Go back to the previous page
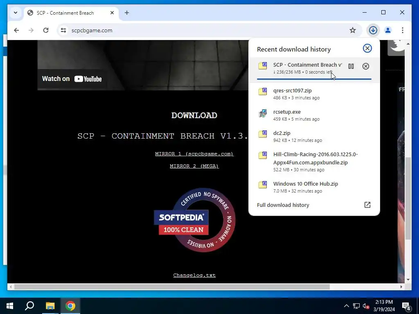The height and width of the screenshot is (314, 419). [x=16, y=30]
